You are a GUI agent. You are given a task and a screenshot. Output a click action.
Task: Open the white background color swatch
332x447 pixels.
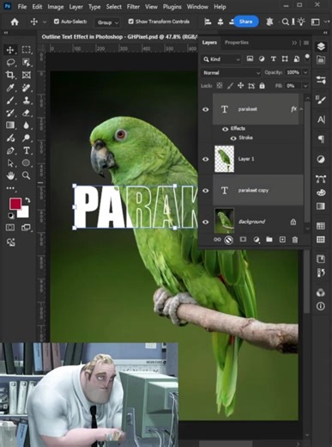pos(24,213)
